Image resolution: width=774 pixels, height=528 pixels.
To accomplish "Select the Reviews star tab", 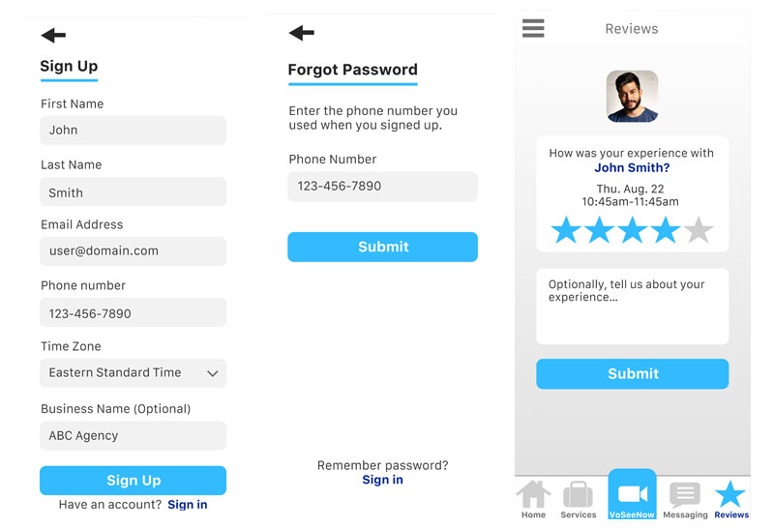I will pyautogui.click(x=730, y=499).
